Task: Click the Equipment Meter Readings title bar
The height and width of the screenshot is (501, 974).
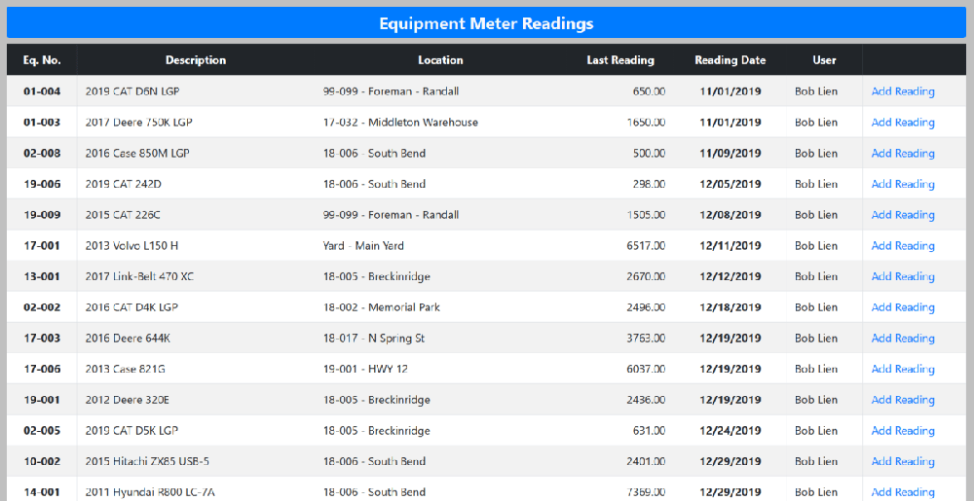Action: (x=486, y=23)
